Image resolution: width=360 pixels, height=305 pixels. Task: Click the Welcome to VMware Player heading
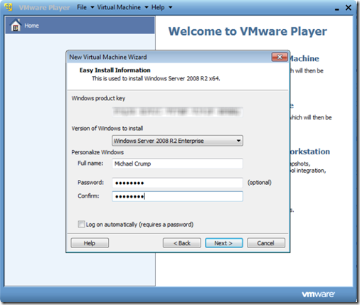point(248,31)
